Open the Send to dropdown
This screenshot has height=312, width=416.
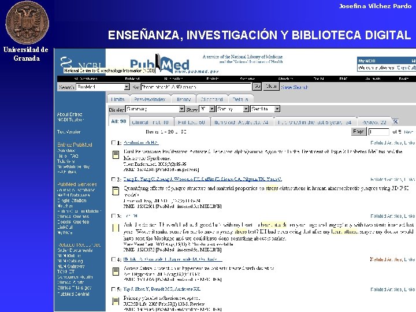click(x=265, y=109)
